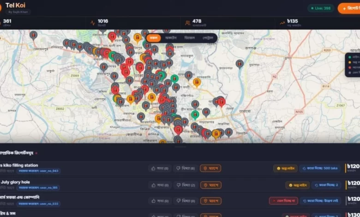Click the Tel Koi logo title
The width and height of the screenshot is (360, 217).
click(x=15, y=5)
